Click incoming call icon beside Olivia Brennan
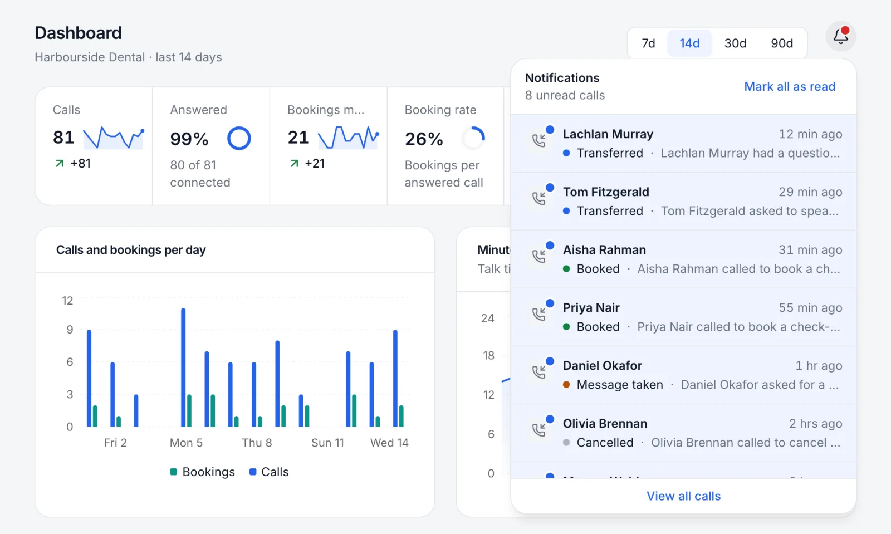The width and height of the screenshot is (891, 534). [x=538, y=430]
